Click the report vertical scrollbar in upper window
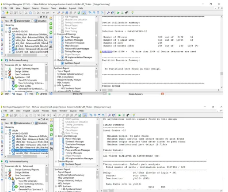Viewport: 228px width, 192px height. coord(221,52)
